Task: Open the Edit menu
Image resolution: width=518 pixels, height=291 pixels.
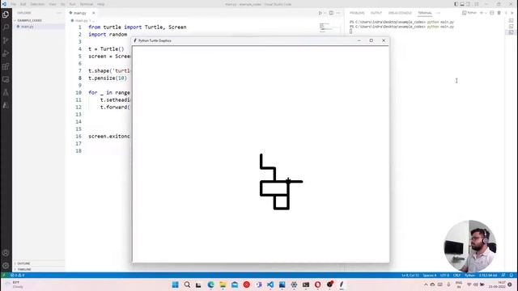Action: coord(23,4)
